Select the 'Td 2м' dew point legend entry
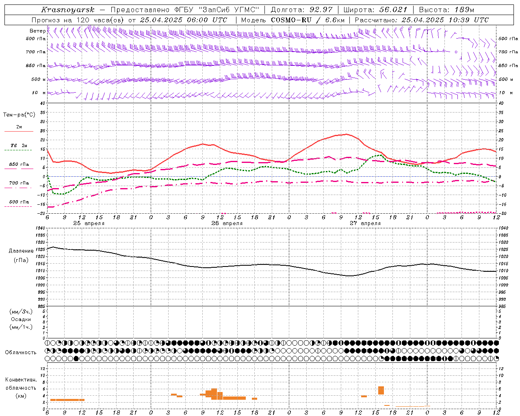520x416 pixels. 19,145
